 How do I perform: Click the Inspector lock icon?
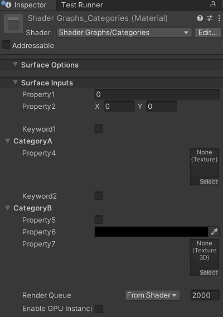(213, 4)
